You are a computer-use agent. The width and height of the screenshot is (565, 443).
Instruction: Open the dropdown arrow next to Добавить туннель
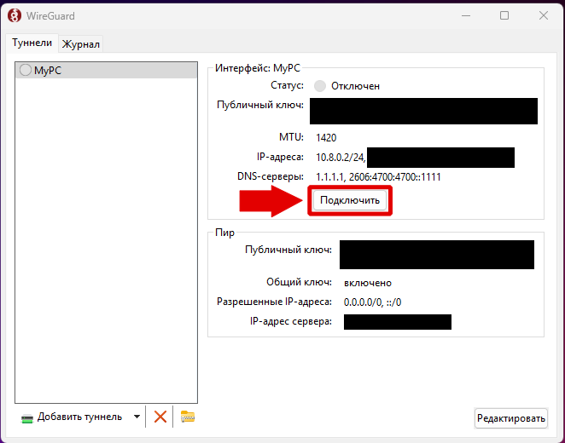pos(137,417)
